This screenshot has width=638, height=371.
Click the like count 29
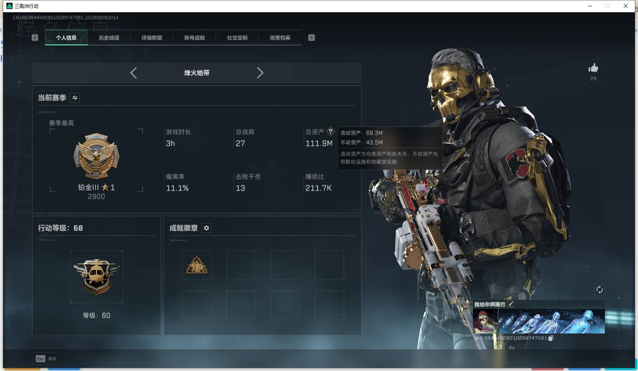pos(593,79)
